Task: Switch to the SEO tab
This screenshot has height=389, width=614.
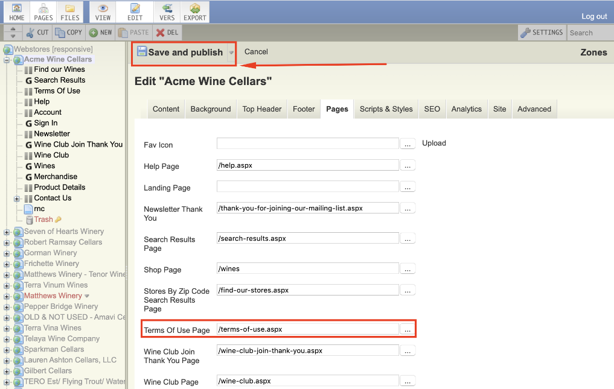Action: click(x=432, y=109)
